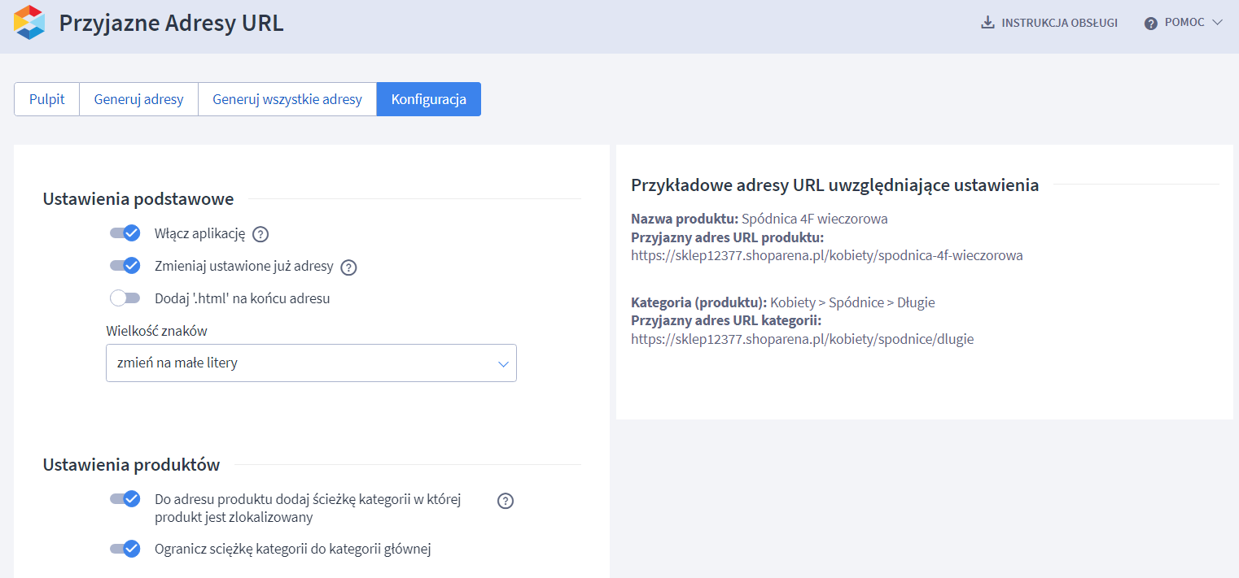Viewport: 1239px width, 578px height.
Task: Disable Ogranicz ścieżkę kategorii do kategorii głównej
Action: click(x=125, y=549)
